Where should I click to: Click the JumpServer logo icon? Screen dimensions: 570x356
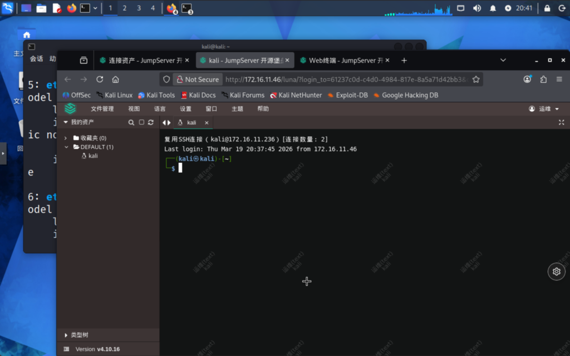tap(70, 109)
